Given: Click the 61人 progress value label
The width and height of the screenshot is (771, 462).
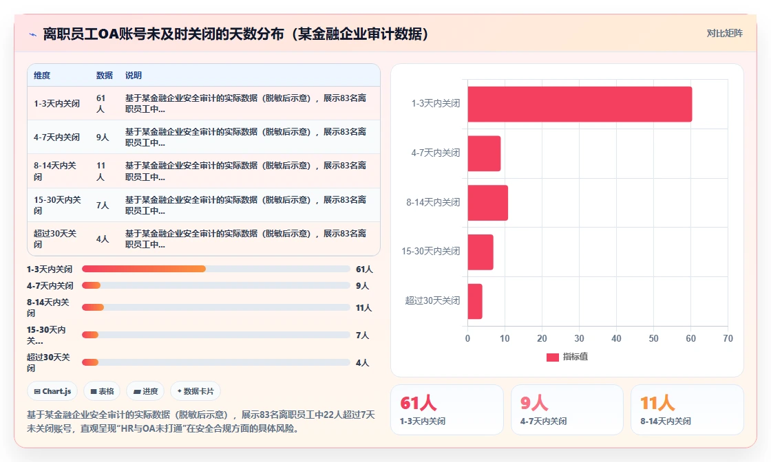Looking at the screenshot, I should point(364,269).
